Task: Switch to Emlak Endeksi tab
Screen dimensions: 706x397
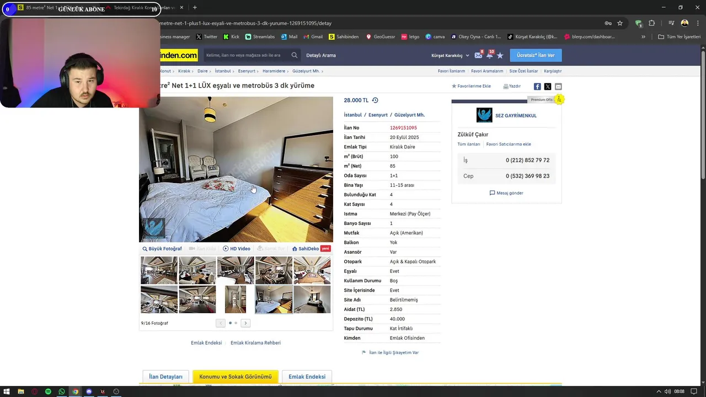Action: [307, 377]
